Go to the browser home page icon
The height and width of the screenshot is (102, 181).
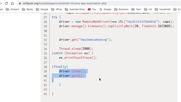coord(12,3)
